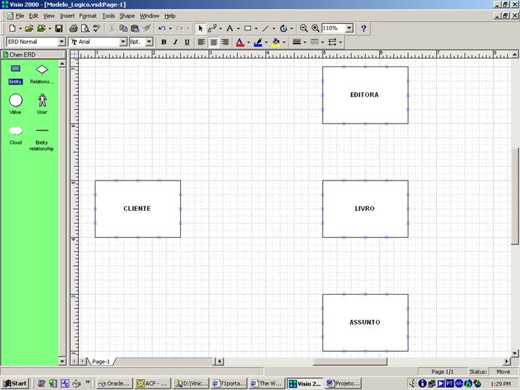Align text left

pos(201,42)
